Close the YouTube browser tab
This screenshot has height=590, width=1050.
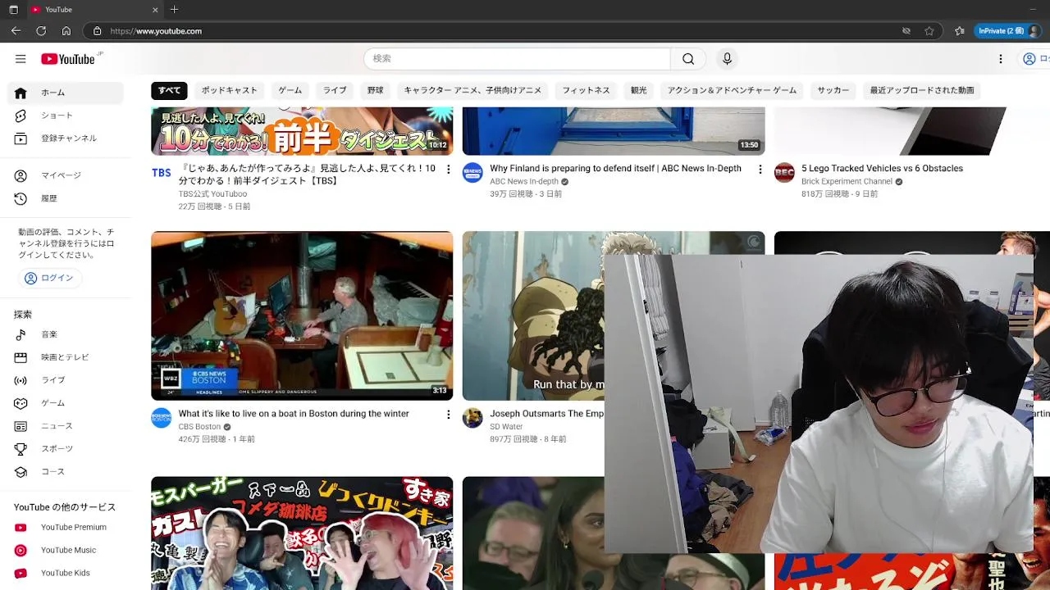coord(155,10)
